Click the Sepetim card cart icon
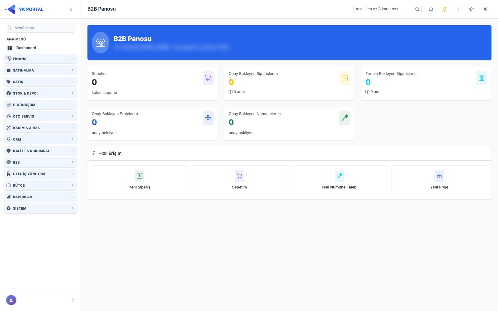The image size is (498, 311). [x=208, y=78]
